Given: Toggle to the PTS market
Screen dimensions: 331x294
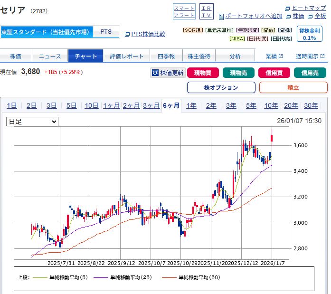Looking at the screenshot, I should point(106,32).
